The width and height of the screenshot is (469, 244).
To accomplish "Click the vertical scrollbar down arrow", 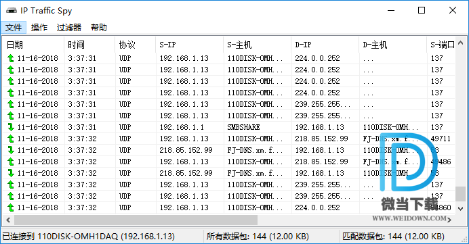I will click(x=461, y=209).
